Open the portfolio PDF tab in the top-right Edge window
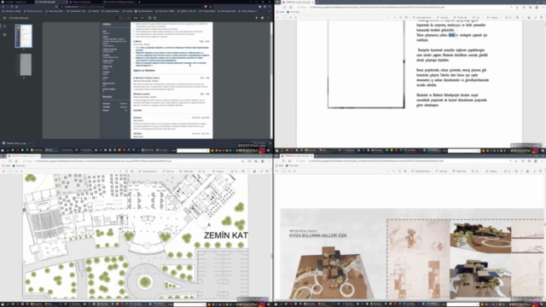 tap(298, 2)
